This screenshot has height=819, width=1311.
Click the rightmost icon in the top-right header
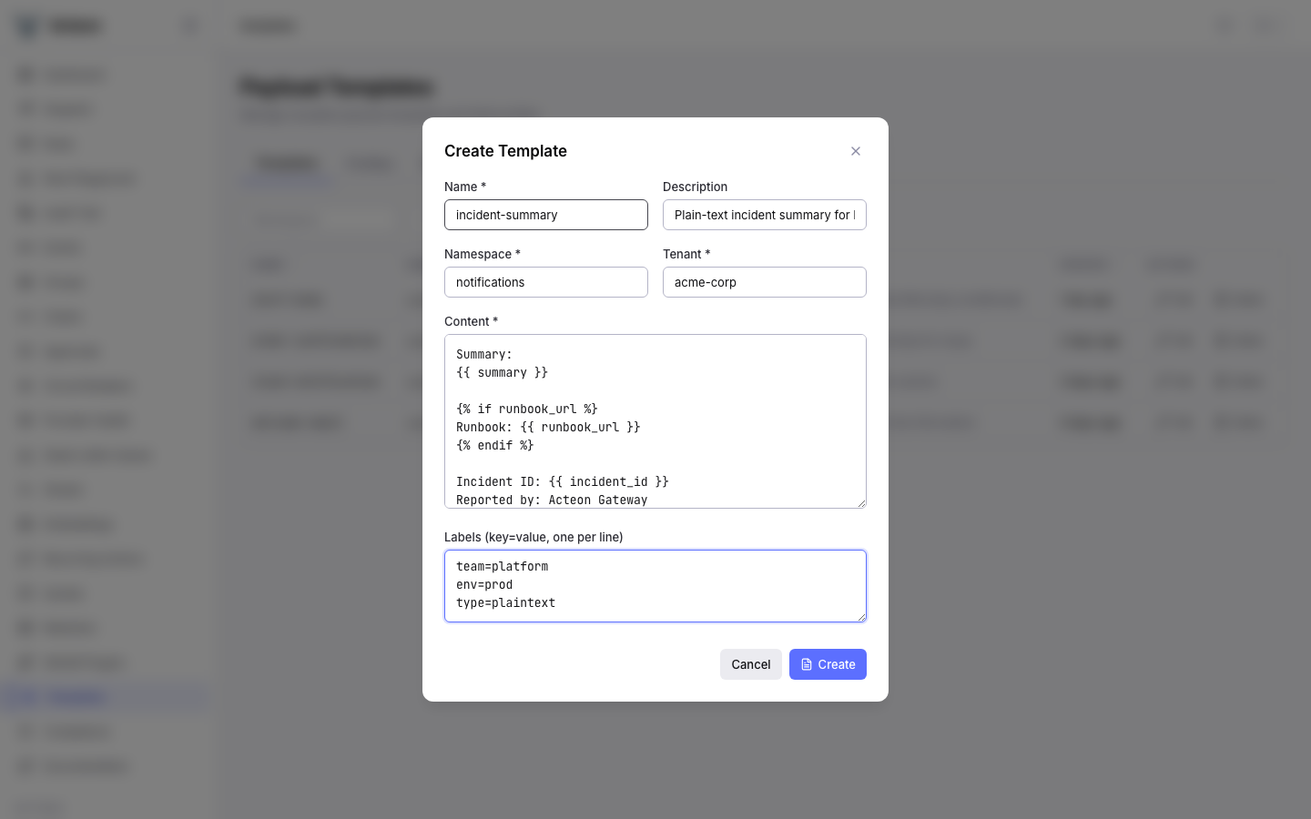coord(1267,25)
